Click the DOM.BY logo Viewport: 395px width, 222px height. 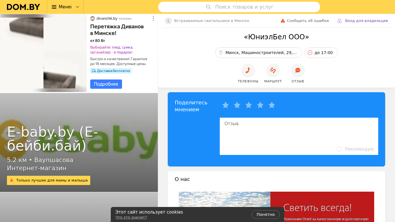pyautogui.click(x=23, y=7)
